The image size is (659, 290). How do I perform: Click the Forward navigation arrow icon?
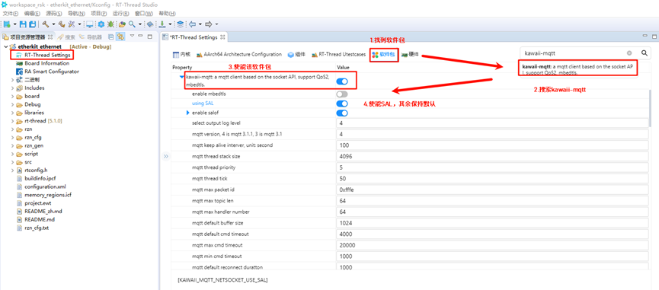tap(209, 24)
